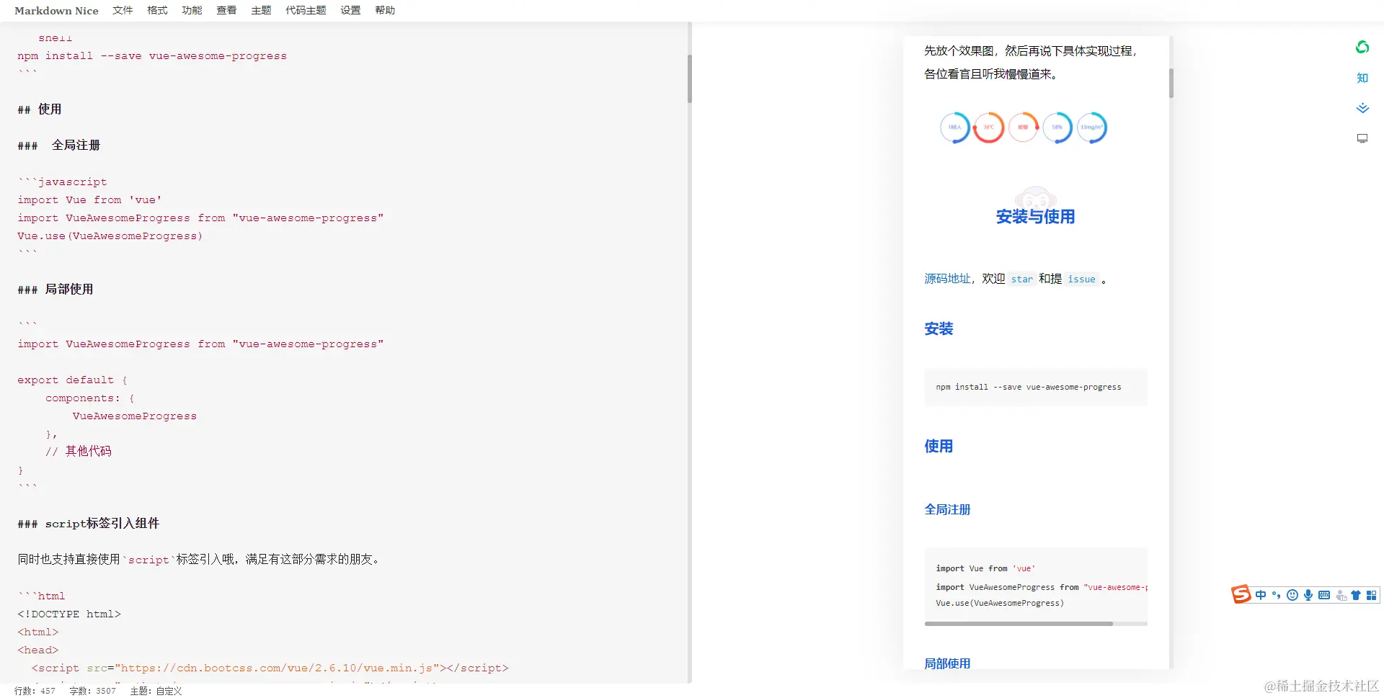Click import Vue from 'vue' in preview
This screenshot has width=1384, height=698.
pyautogui.click(x=985, y=569)
